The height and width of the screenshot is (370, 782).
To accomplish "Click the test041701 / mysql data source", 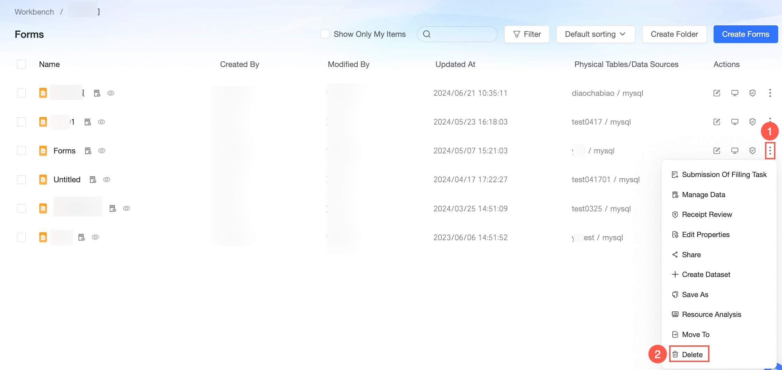I will 606,179.
